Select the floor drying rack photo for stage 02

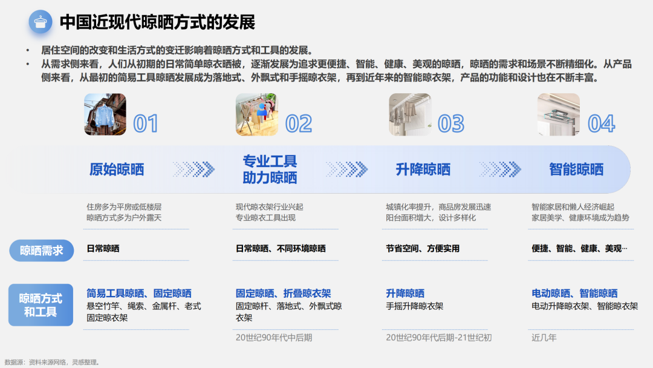click(x=256, y=114)
